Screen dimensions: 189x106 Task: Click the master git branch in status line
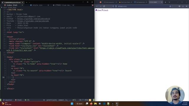pos(8,100)
